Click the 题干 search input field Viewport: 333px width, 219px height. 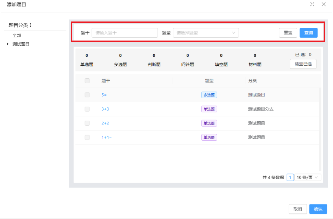(x=124, y=33)
